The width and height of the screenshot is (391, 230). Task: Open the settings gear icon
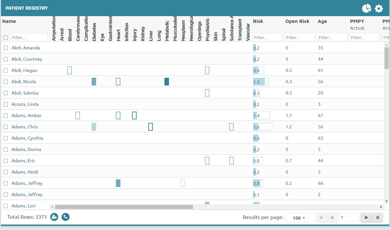379,8
